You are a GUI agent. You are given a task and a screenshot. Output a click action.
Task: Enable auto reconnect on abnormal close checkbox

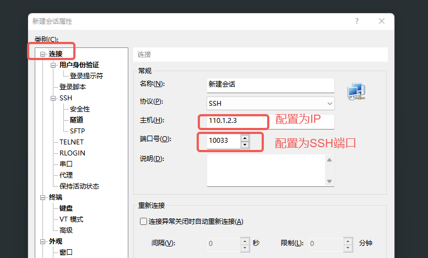[x=143, y=222]
